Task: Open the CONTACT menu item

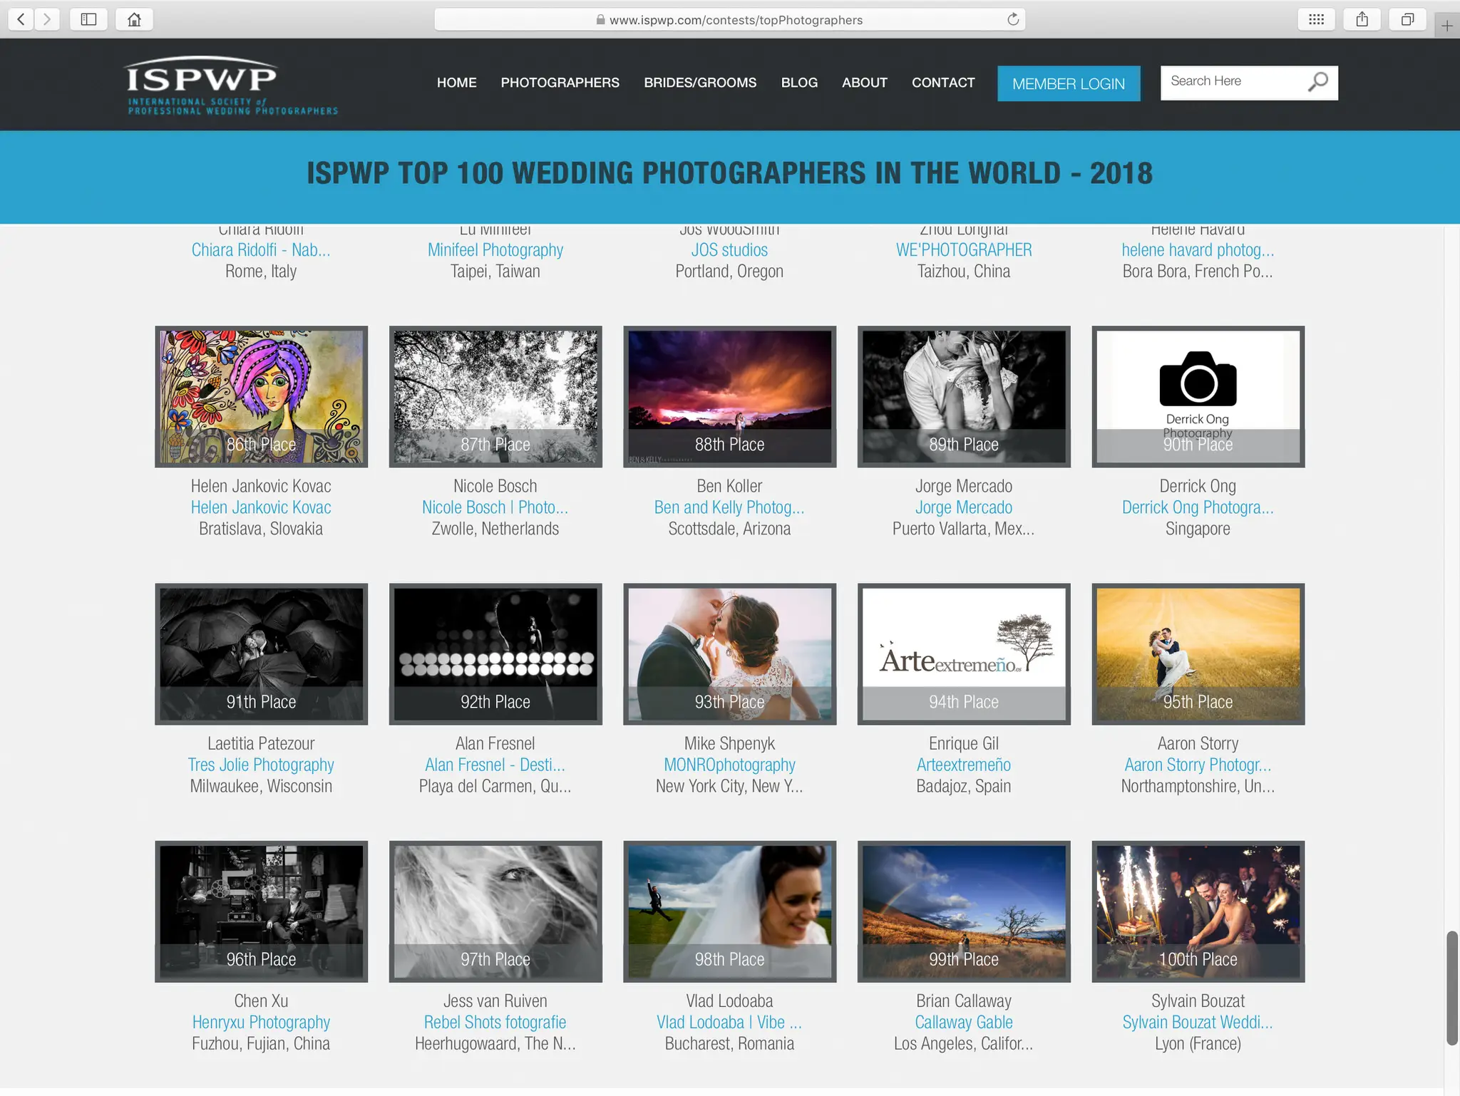Action: [943, 83]
